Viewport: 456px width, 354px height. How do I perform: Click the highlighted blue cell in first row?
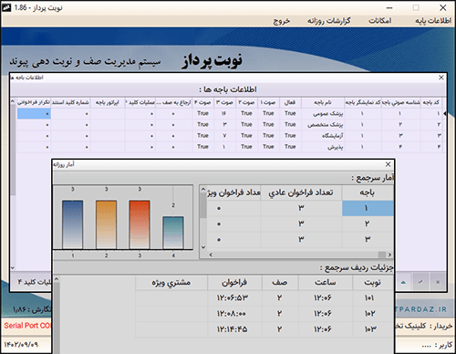(x=34, y=113)
